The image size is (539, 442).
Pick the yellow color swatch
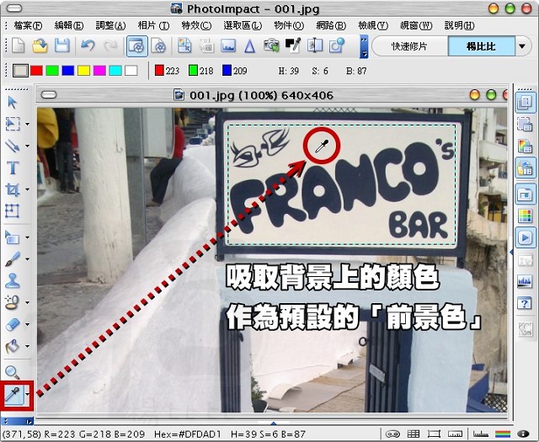pyautogui.click(x=83, y=71)
